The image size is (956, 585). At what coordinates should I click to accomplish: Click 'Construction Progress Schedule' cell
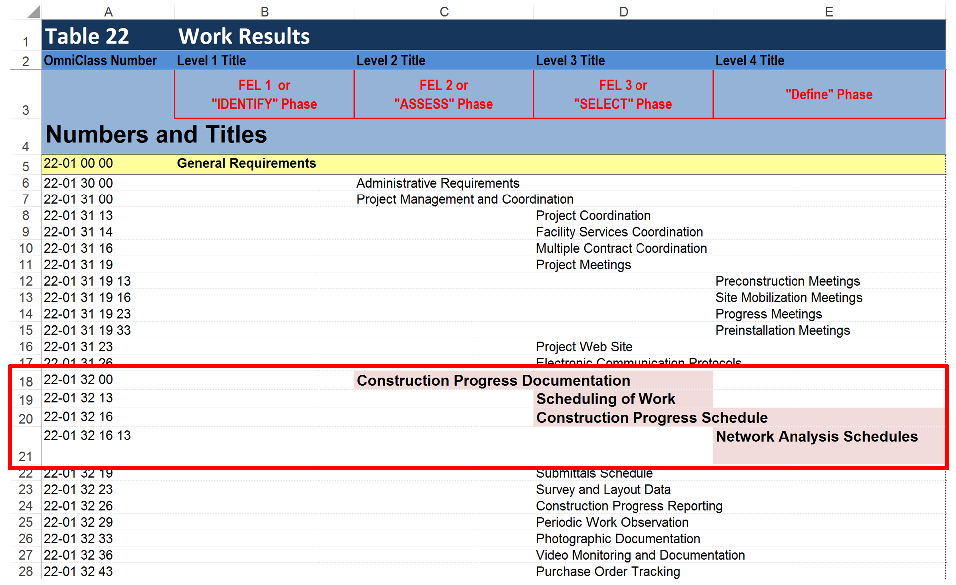pos(652,417)
